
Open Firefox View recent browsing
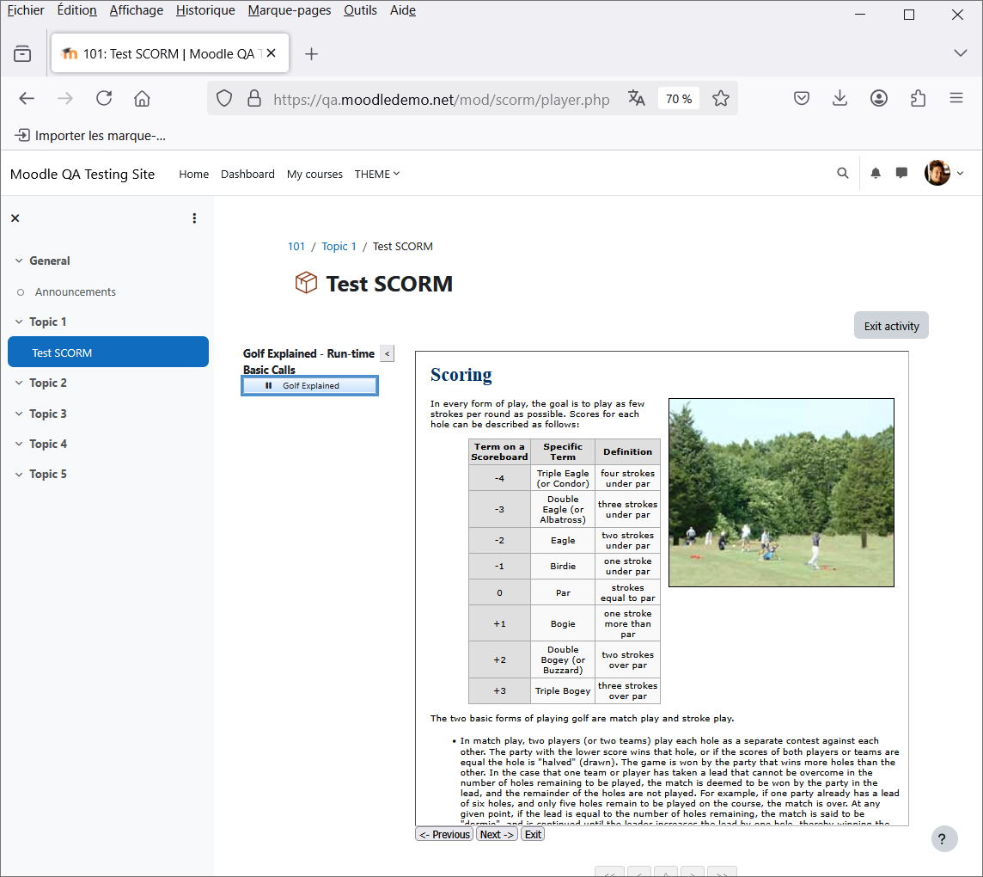tap(22, 54)
